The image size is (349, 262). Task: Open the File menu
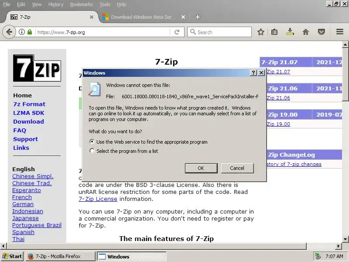[7, 4]
